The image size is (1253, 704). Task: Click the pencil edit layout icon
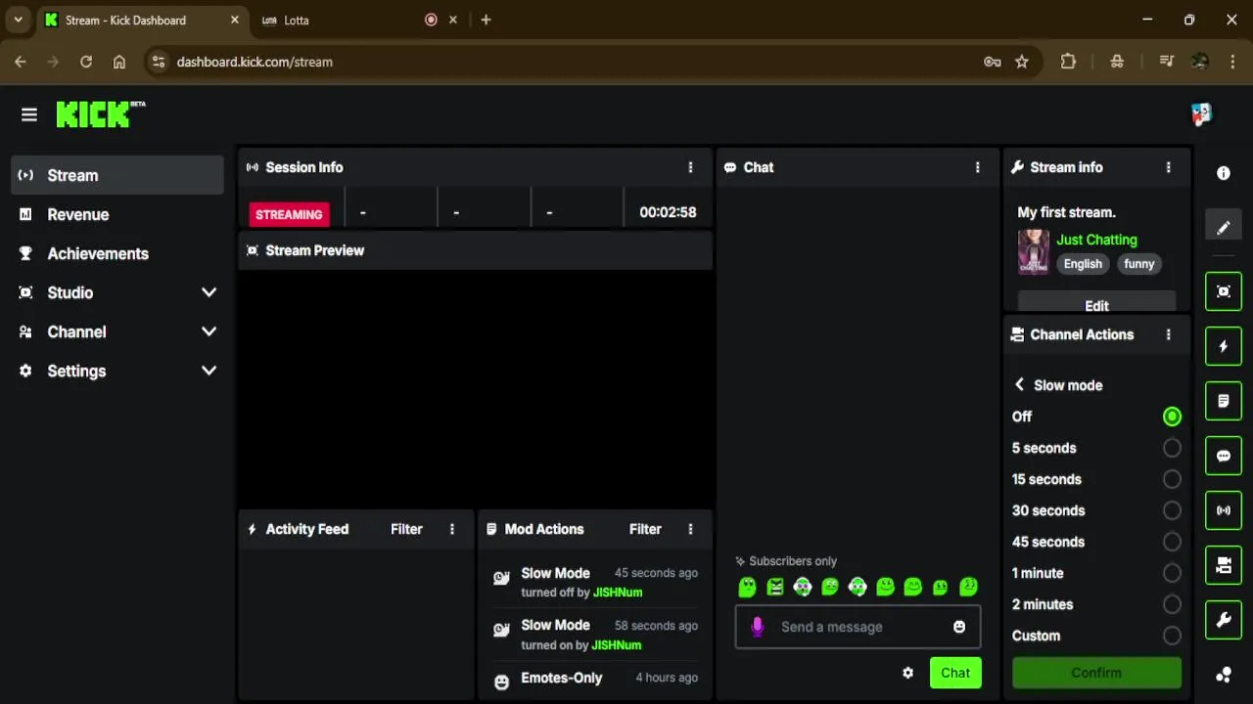(x=1224, y=228)
